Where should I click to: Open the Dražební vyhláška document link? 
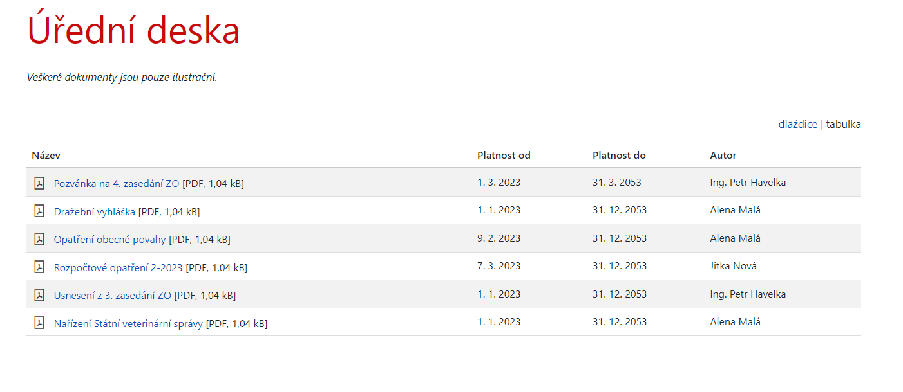tap(94, 211)
